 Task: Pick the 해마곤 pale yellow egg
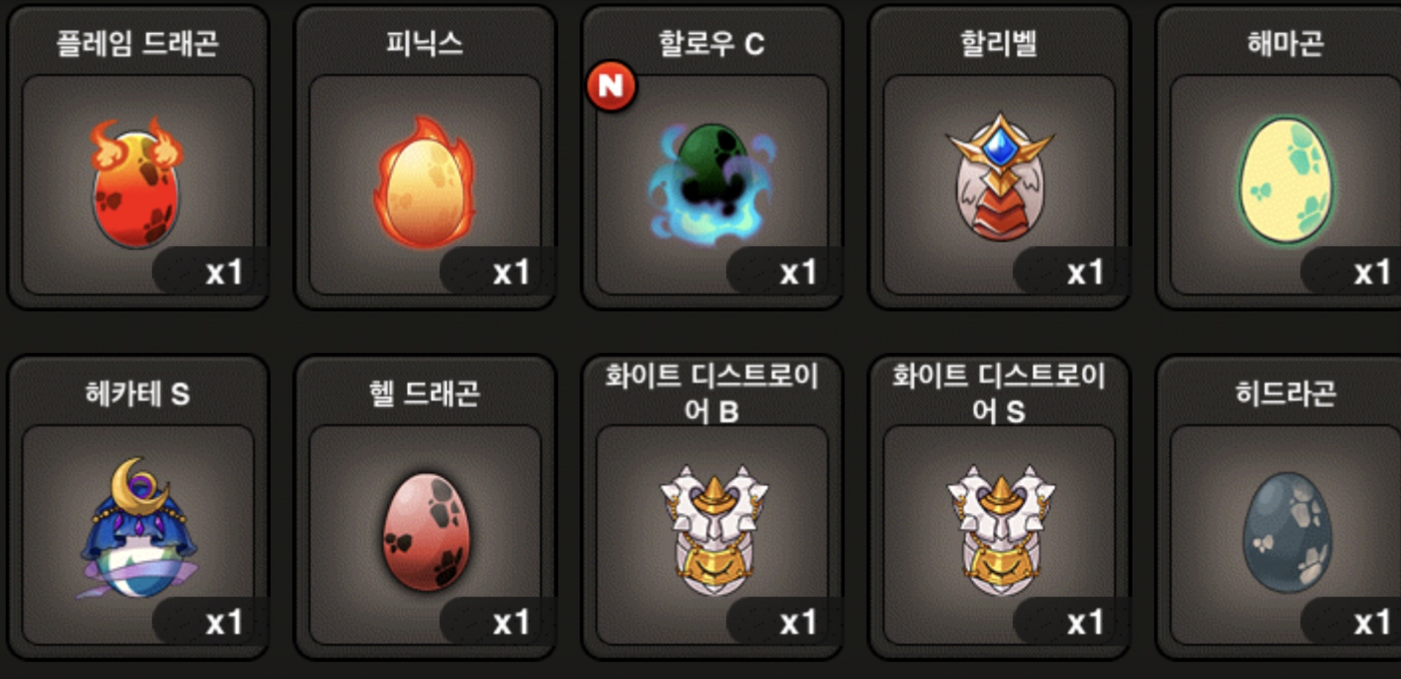(1285, 180)
